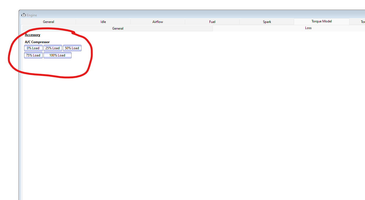Image resolution: width=365 pixels, height=200 pixels.
Task: Select the Torque Model tab
Action: point(321,21)
